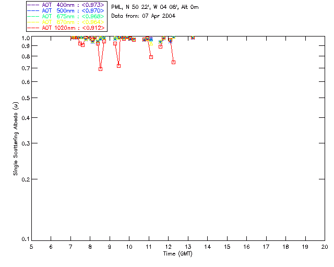Screen dimensions: 334x267
Task: Click the x-axis tick label 10
Action: pyautogui.click(x=129, y=247)
